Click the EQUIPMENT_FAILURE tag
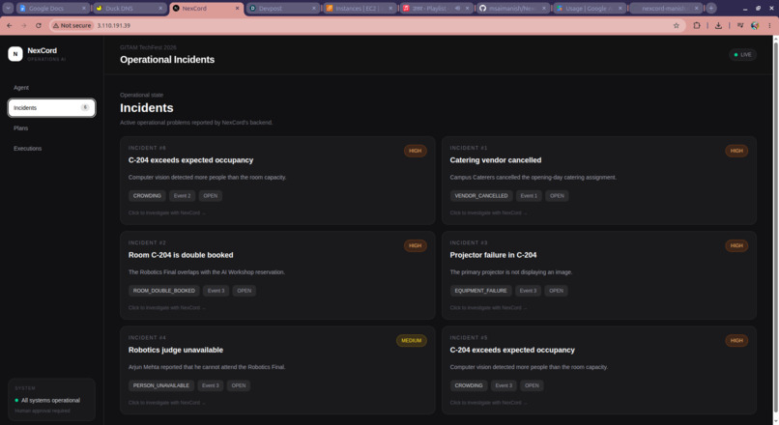The height and width of the screenshot is (425, 779). 481,291
